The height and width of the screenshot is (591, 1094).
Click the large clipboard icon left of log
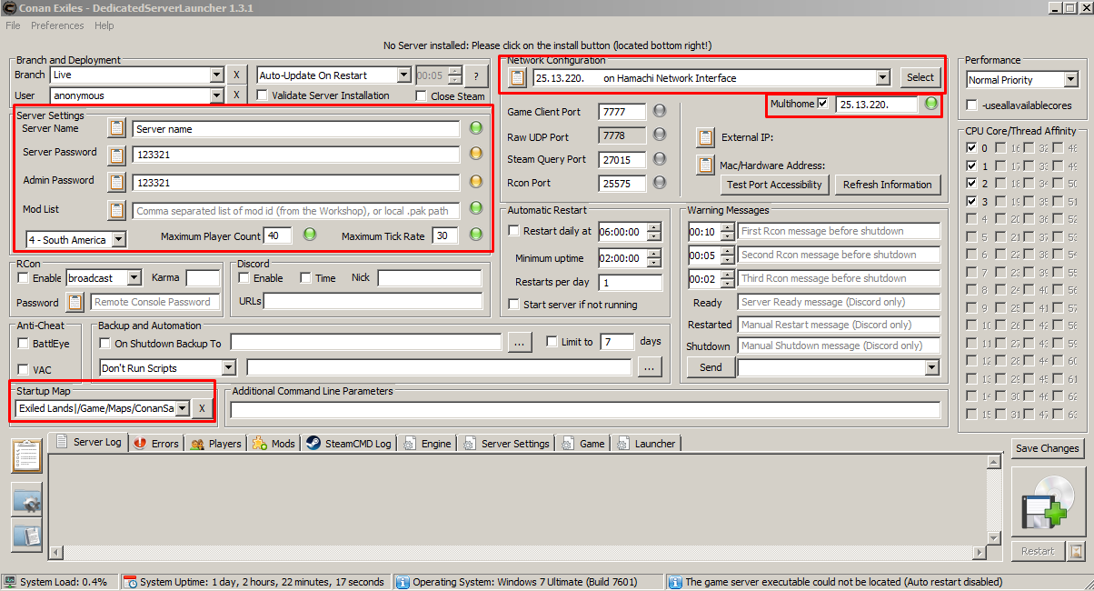28,456
